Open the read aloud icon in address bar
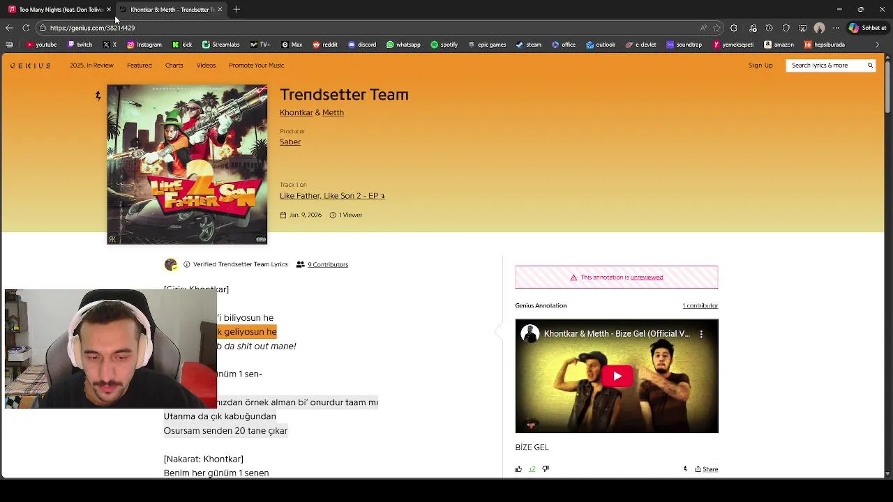This screenshot has width=893, height=502. click(703, 28)
